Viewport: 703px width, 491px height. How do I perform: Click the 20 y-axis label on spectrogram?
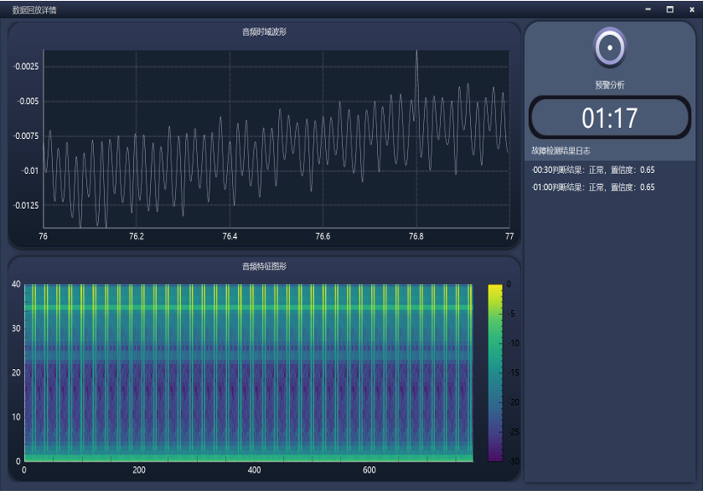pos(15,373)
